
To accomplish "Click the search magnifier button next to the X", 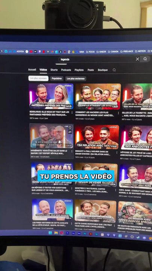I will (145, 59).
